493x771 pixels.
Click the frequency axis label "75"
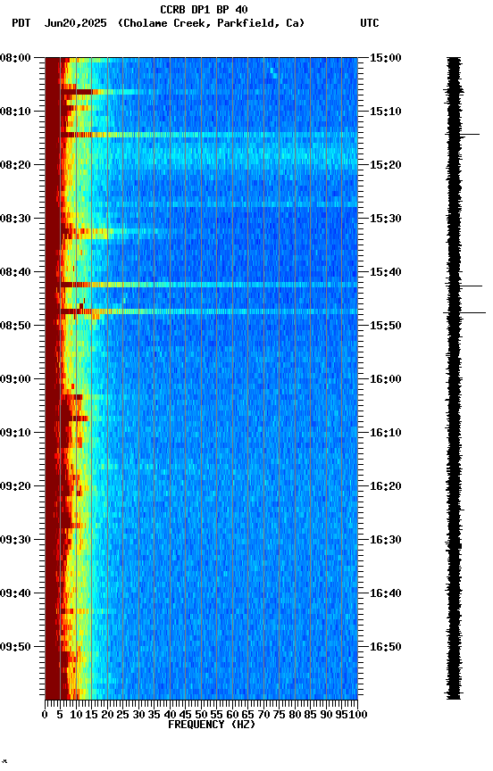coord(279,715)
